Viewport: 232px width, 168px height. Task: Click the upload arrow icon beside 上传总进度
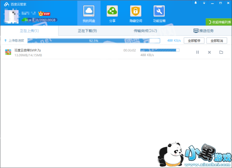tap(5, 40)
